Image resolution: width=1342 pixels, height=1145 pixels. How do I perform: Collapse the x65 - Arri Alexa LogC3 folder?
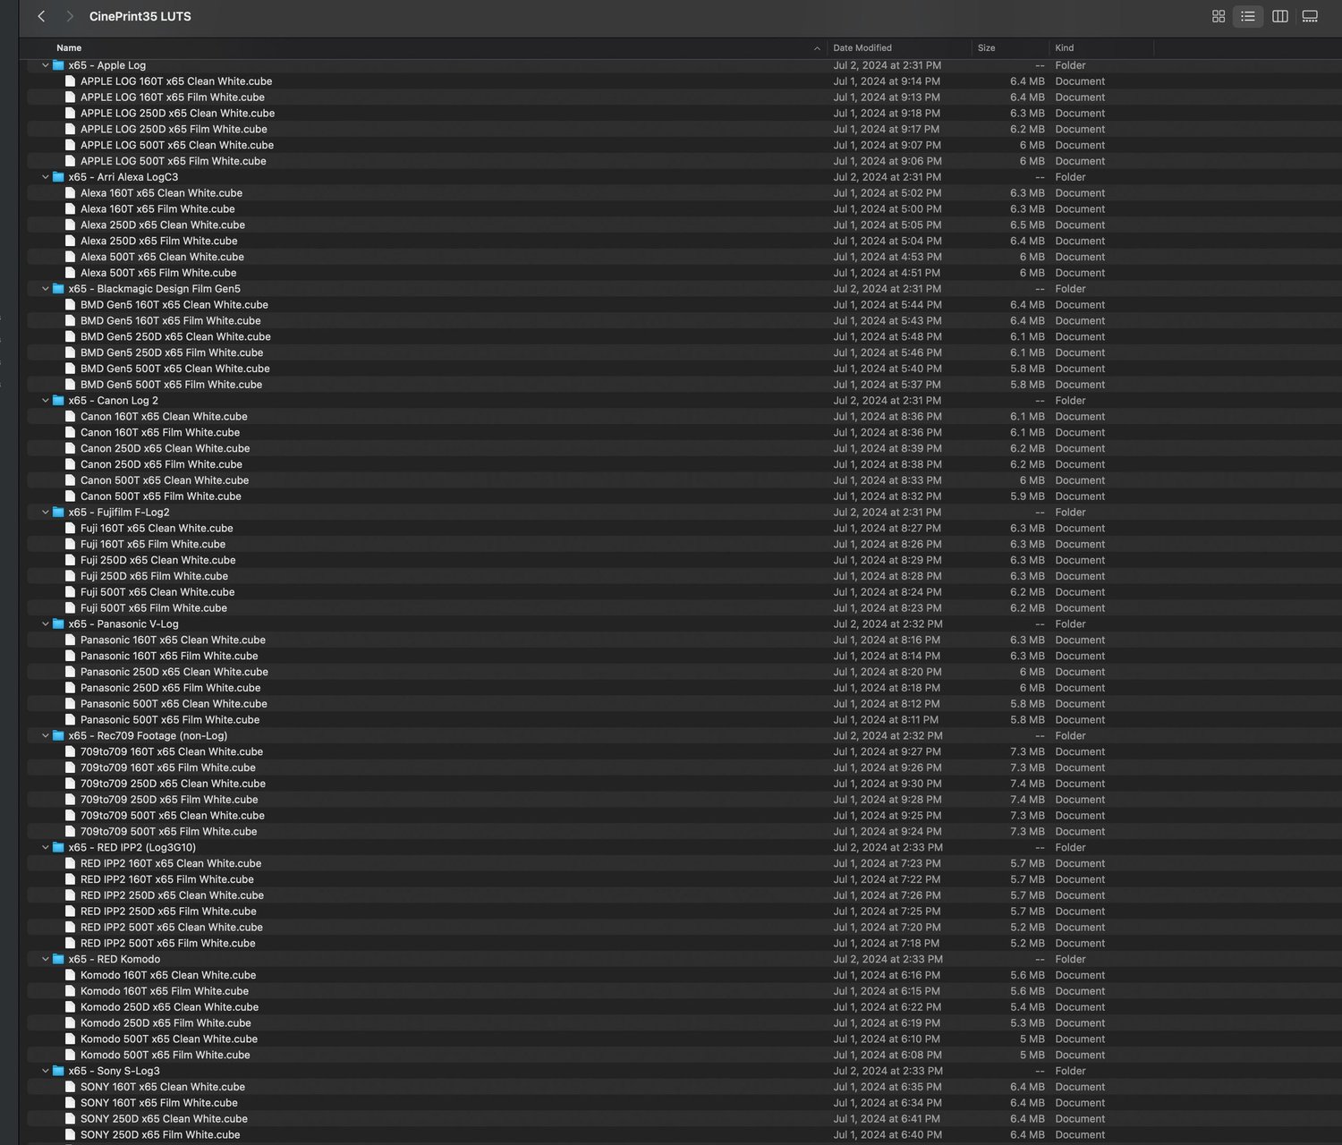[46, 177]
